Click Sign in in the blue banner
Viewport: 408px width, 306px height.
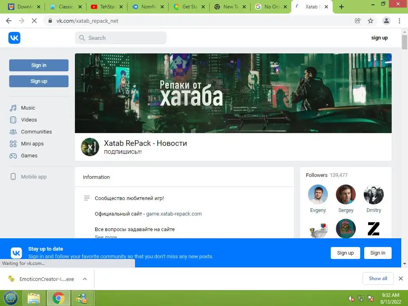pos(378,253)
